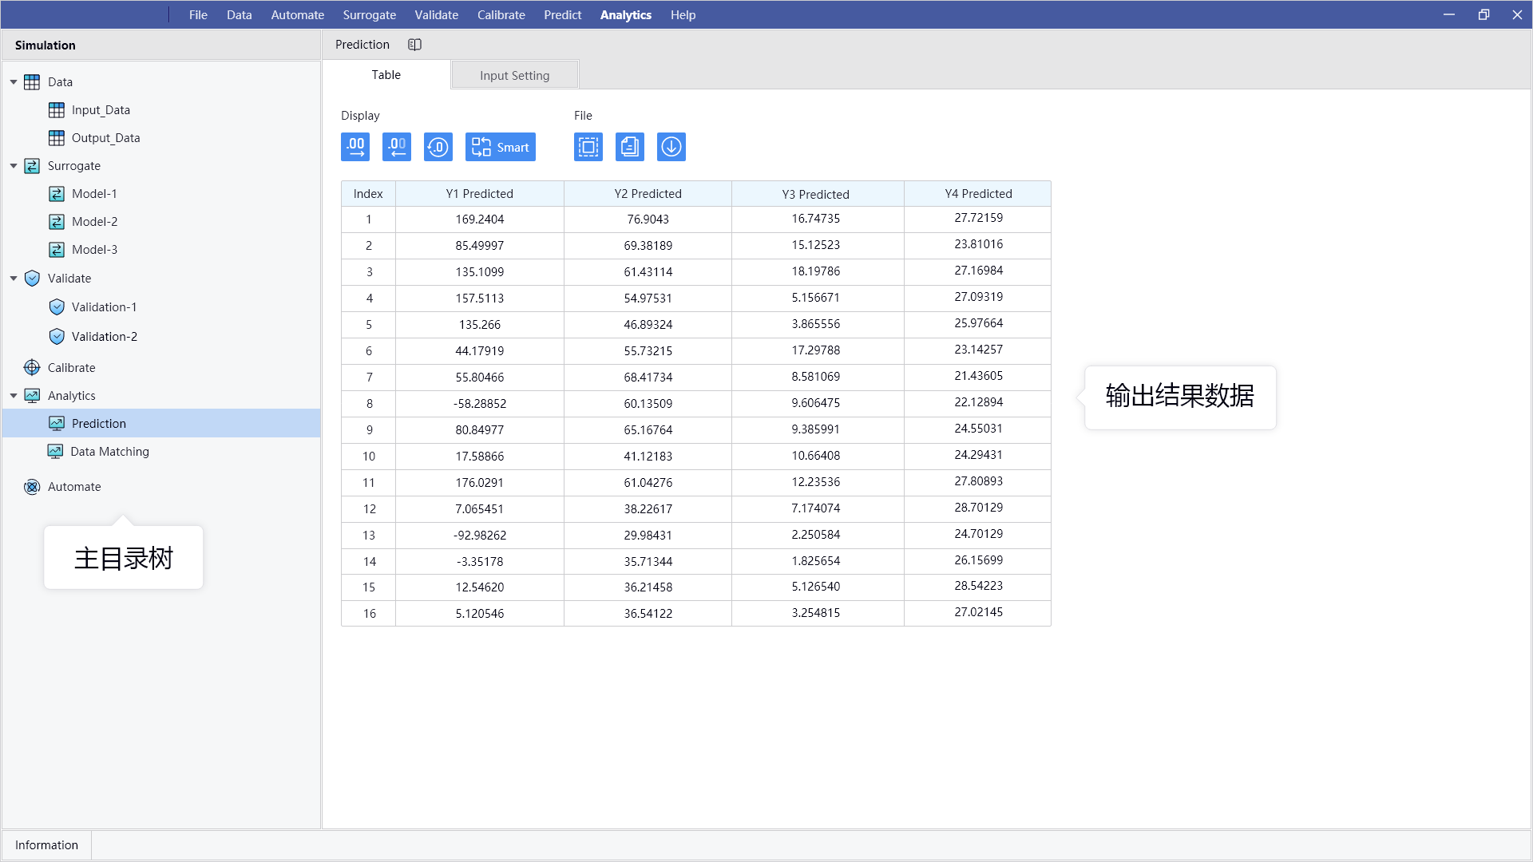This screenshot has height=862, width=1533.
Task: Click the Validation-2 shield icon
Action: [57, 337]
